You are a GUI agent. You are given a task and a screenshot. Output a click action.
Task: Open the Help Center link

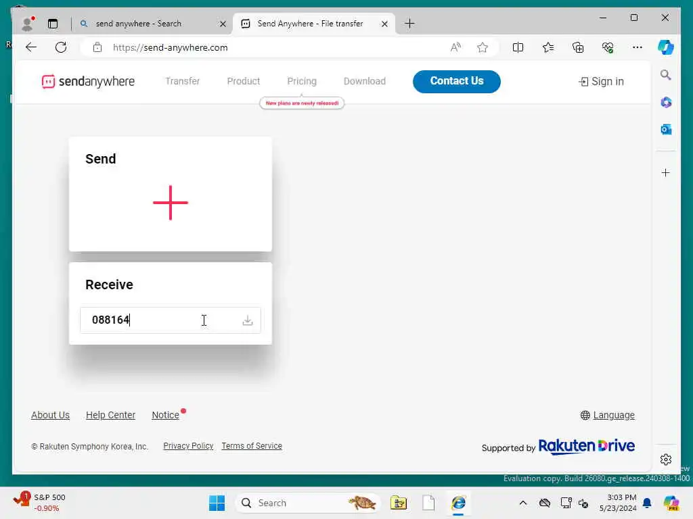coord(110,416)
